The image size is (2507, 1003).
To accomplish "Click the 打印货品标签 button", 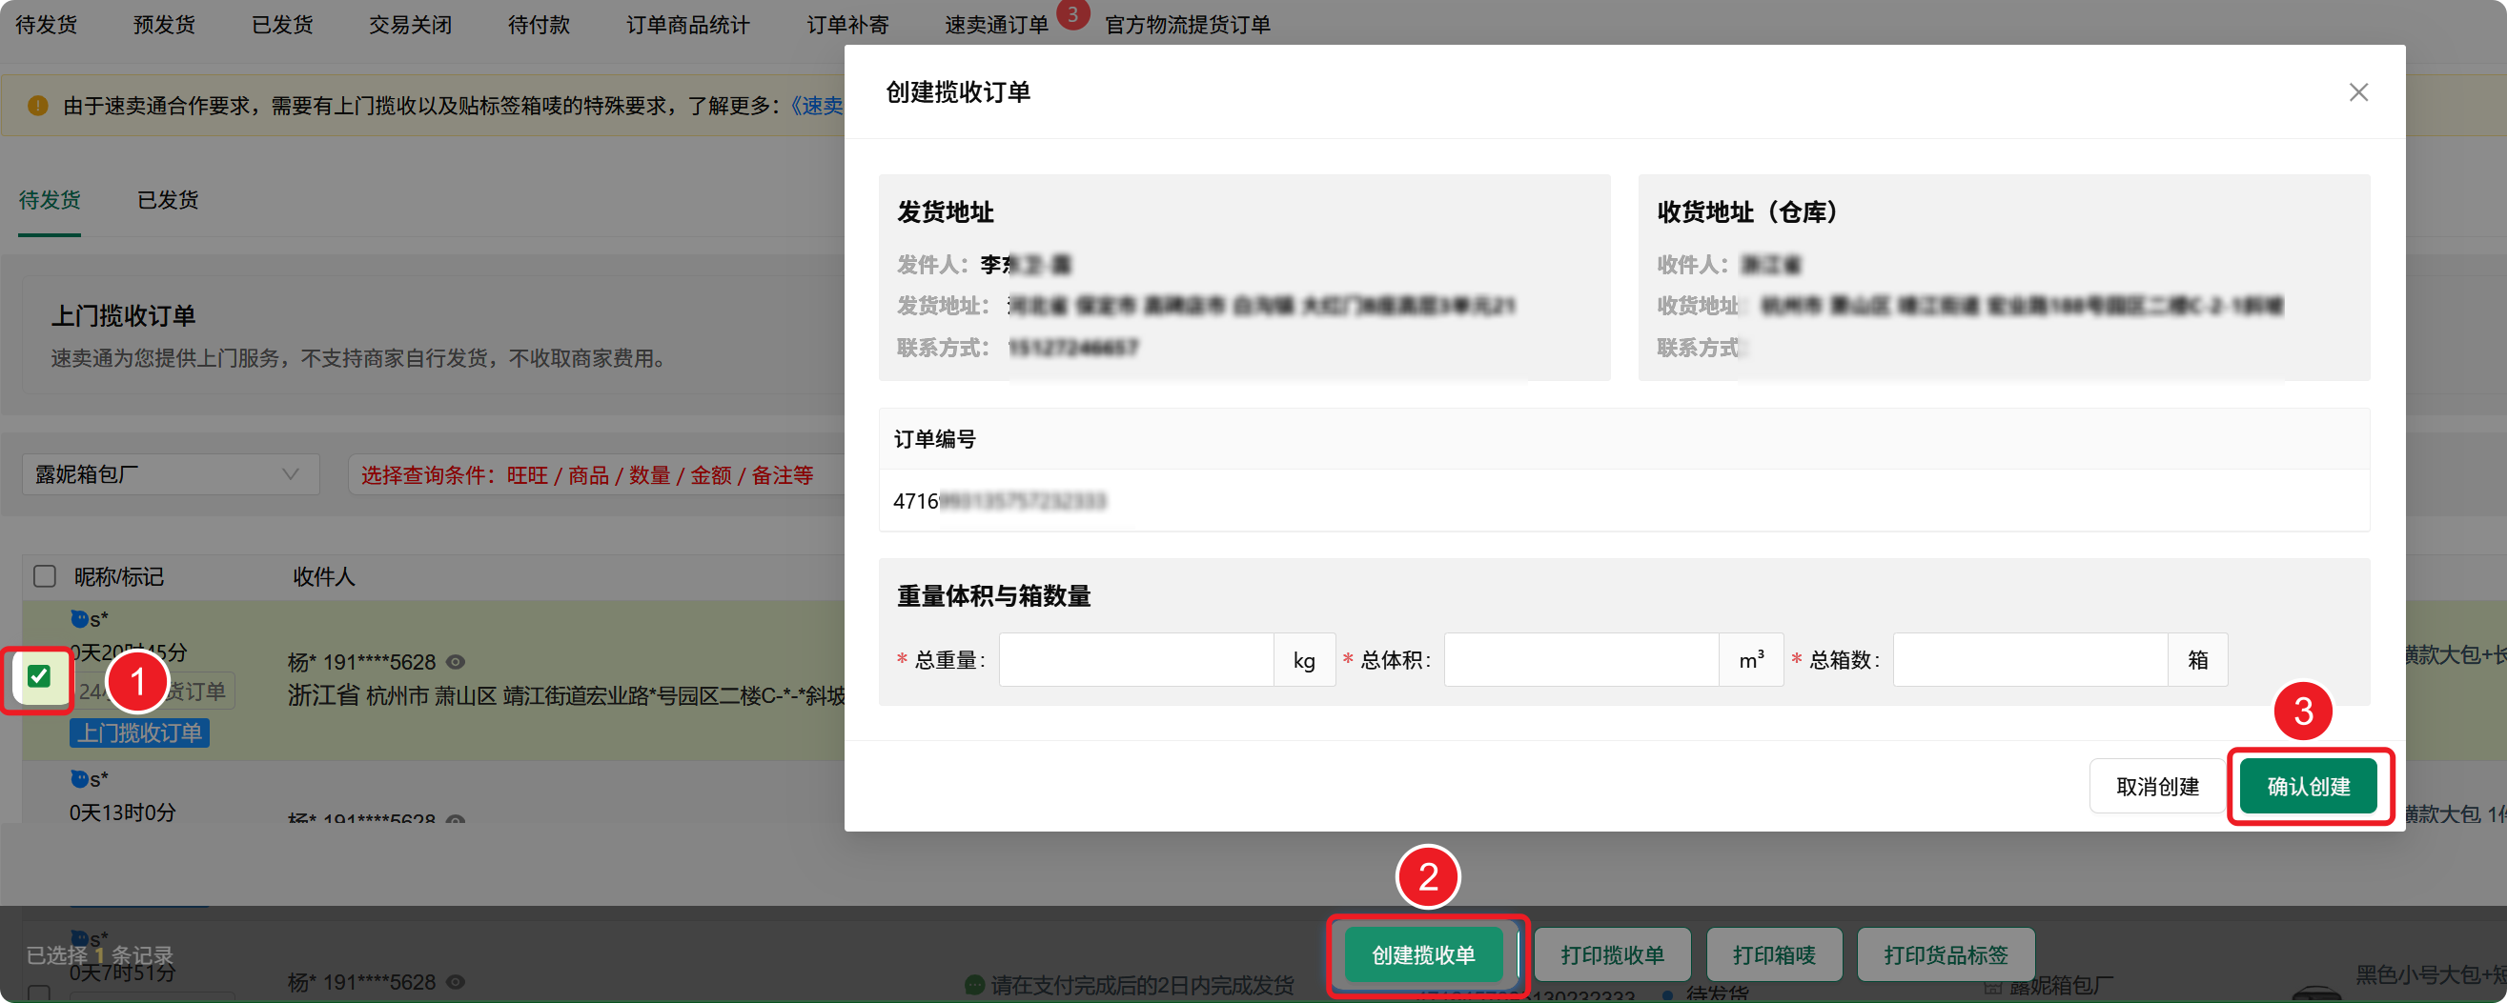I will [1946, 955].
